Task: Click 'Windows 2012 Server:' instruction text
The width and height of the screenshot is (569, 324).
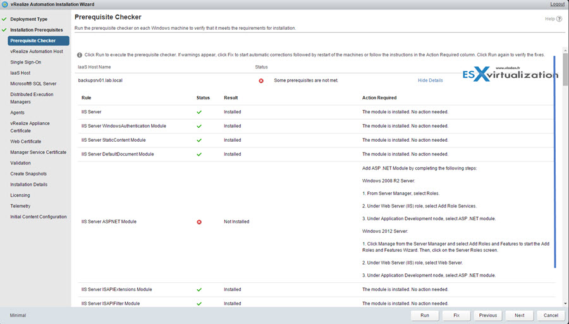Action: (385, 232)
